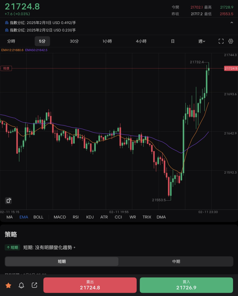Open price alert bell icon
238x296 pixels.
point(21,285)
